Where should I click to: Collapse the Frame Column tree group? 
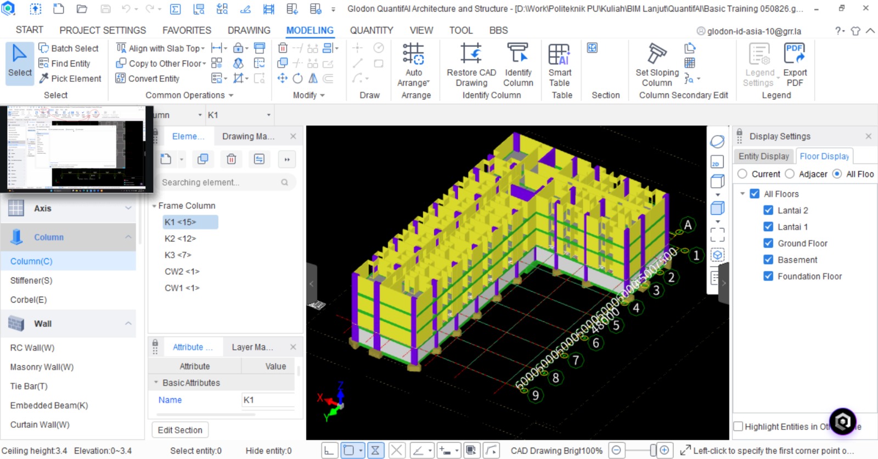click(x=154, y=206)
